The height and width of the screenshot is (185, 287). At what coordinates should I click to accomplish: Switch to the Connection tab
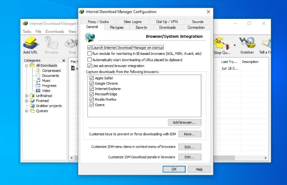click(196, 27)
